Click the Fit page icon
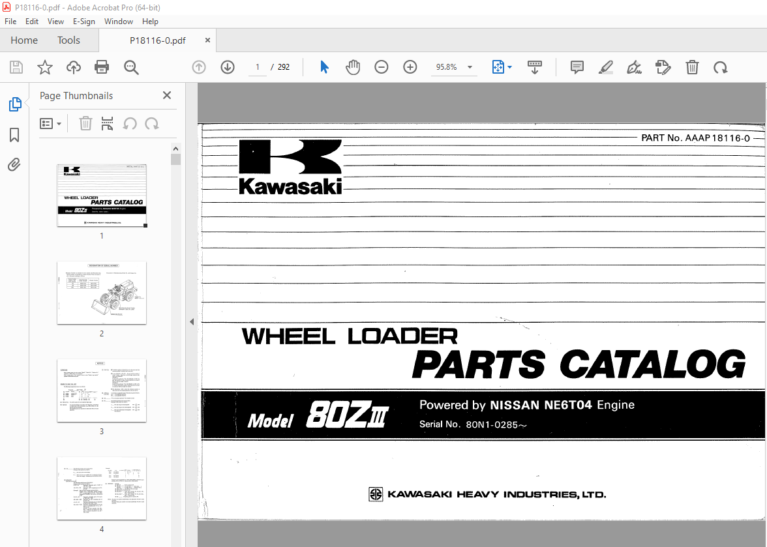Screen dimensions: 767x547 pos(498,67)
